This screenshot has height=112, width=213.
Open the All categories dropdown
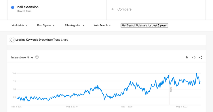75,25
